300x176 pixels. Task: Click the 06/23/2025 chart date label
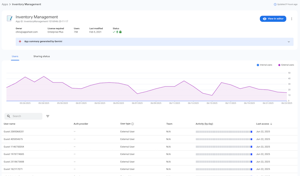click(x=286, y=103)
